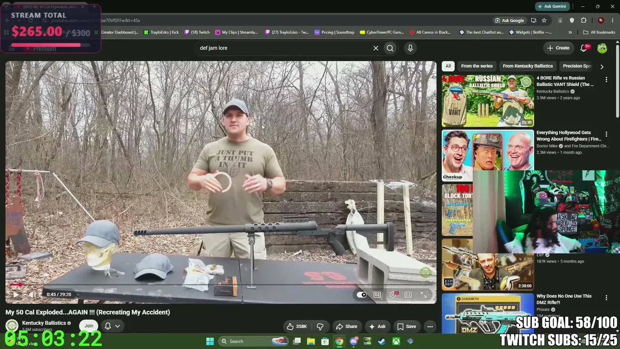620x349 pixels.
Task: Select the Precision chip in suggestions
Action: [x=577, y=66]
